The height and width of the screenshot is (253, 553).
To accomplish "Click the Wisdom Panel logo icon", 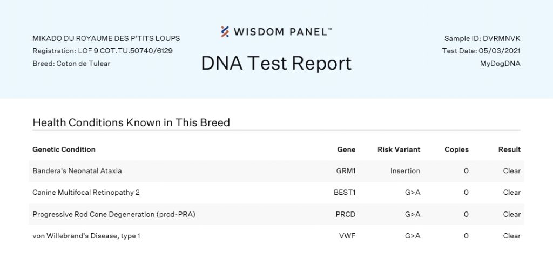I will click(x=225, y=32).
